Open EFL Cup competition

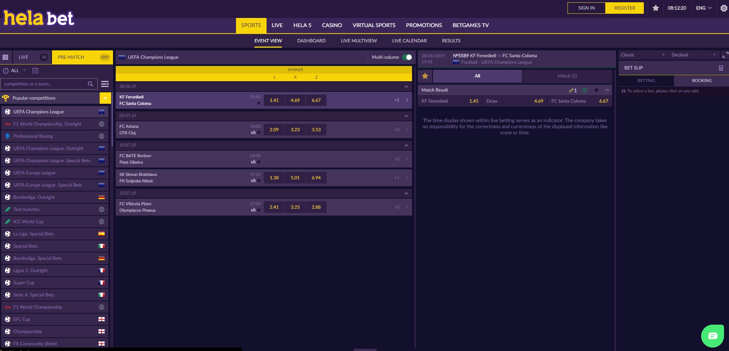55,319
